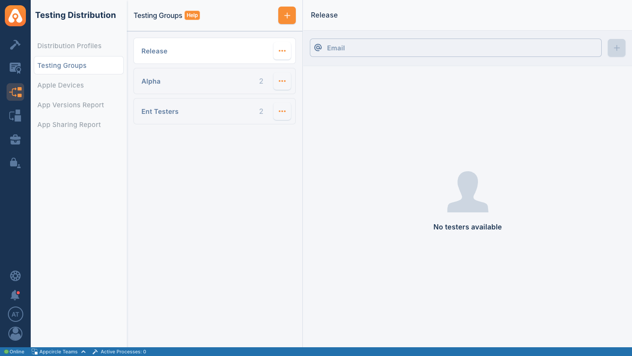Select the Release testing group
The image size is (632, 356).
click(x=215, y=51)
